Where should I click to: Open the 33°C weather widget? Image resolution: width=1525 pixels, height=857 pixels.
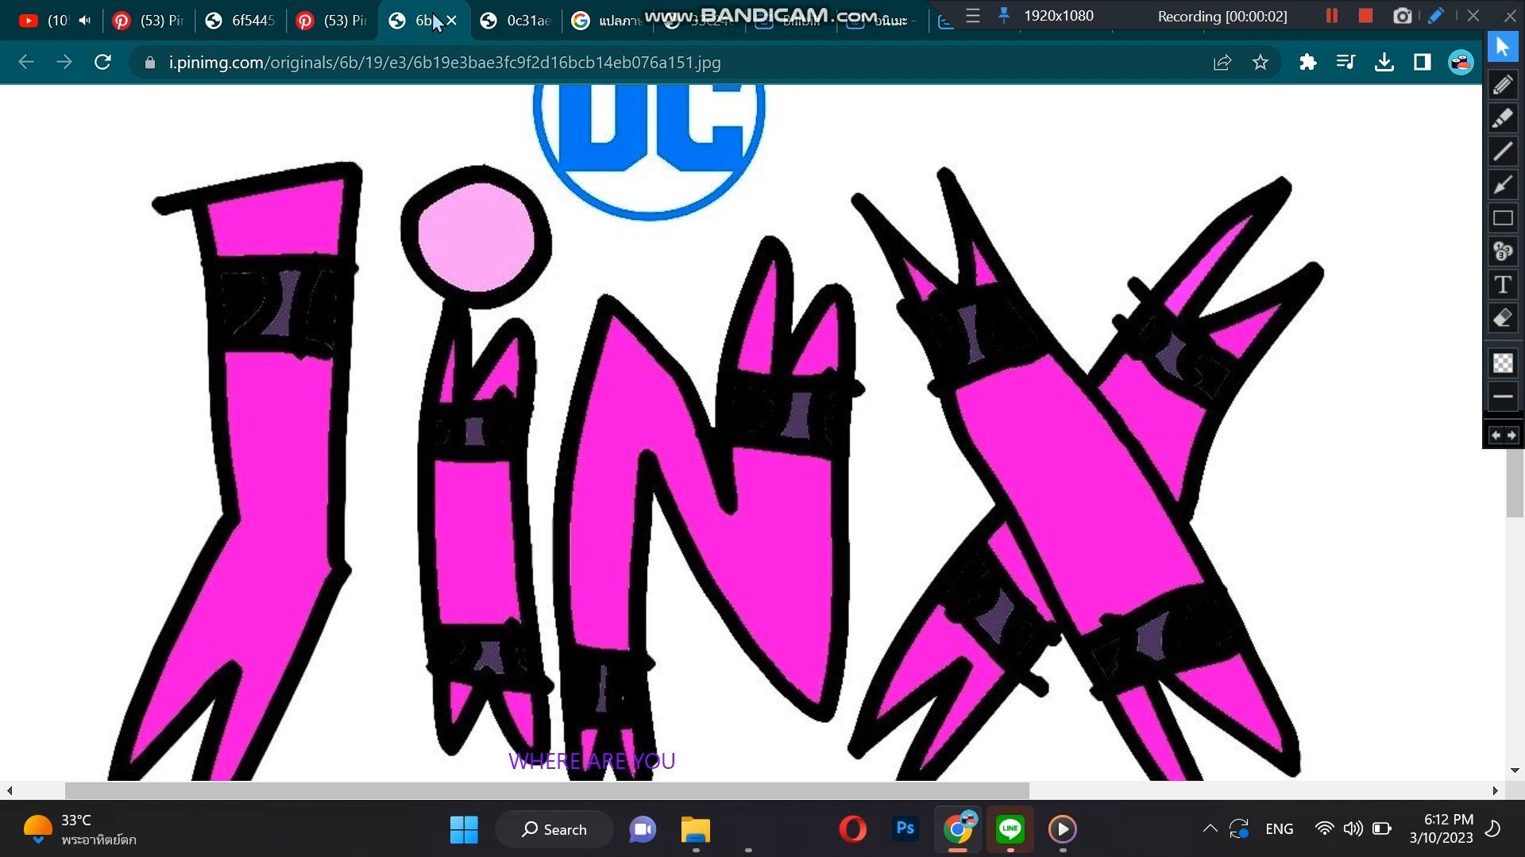pos(79,829)
